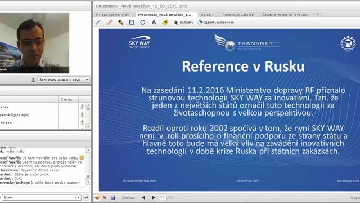The width and height of the screenshot is (360, 203).
Task: Expand the video and sound dropdown arrow
Action: pyautogui.click(x=87, y=80)
